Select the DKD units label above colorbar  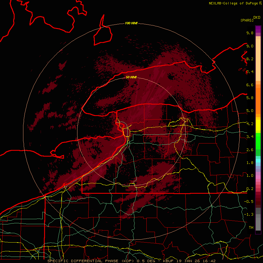(x=257, y=18)
